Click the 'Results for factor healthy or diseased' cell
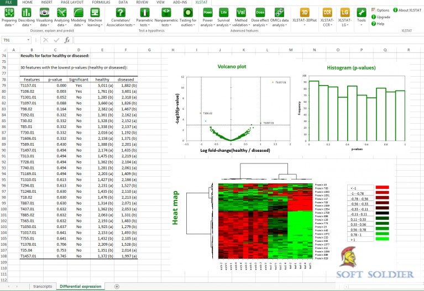The width and height of the screenshot is (424, 291). 55,56
